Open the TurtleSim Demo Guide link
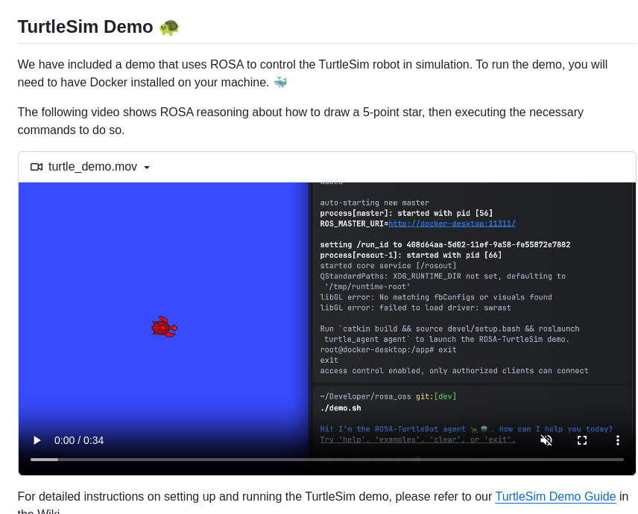This screenshot has width=638, height=514. (555, 496)
